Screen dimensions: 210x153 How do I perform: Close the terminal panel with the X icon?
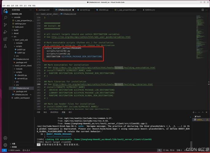point(206,112)
